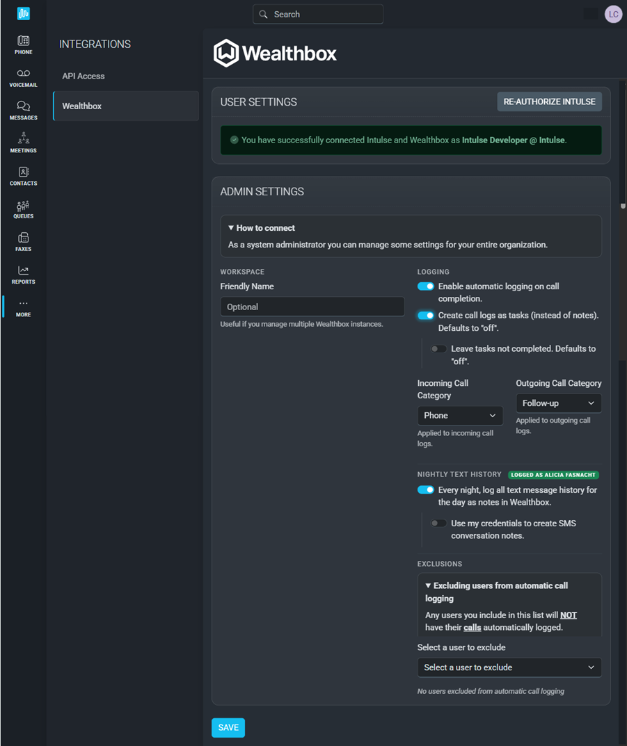Toggle nightly text message history logging
627x746 pixels.
point(426,490)
